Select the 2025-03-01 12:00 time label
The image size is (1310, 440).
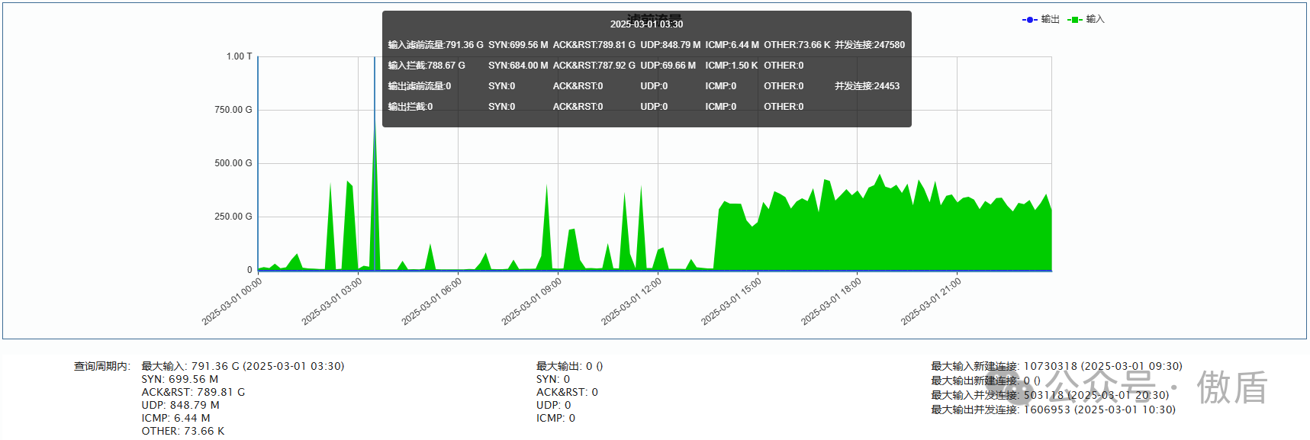pos(632,301)
